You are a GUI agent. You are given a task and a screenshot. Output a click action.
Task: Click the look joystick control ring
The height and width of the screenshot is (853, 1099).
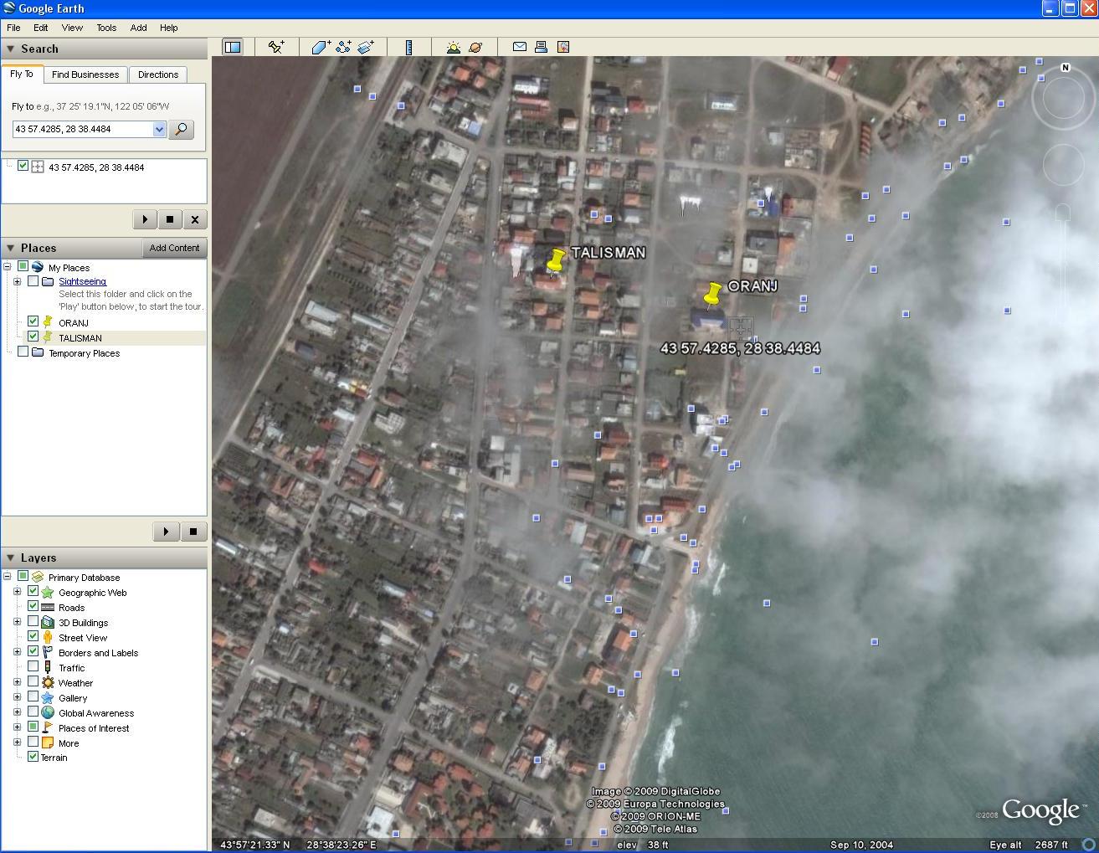[1064, 99]
